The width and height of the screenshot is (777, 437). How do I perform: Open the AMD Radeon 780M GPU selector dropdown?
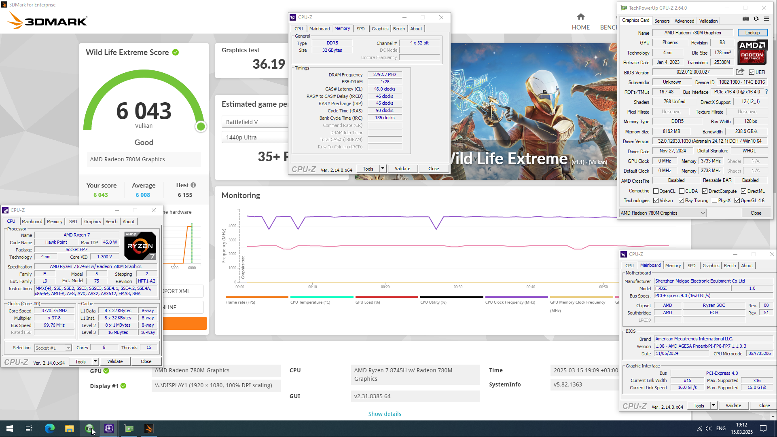[663, 213]
